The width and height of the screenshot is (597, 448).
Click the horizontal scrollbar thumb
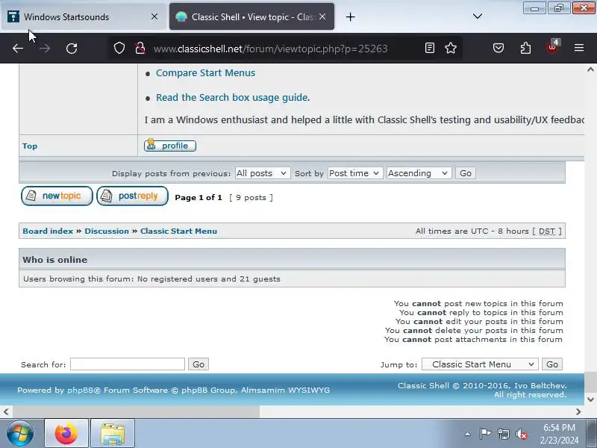tap(136, 412)
